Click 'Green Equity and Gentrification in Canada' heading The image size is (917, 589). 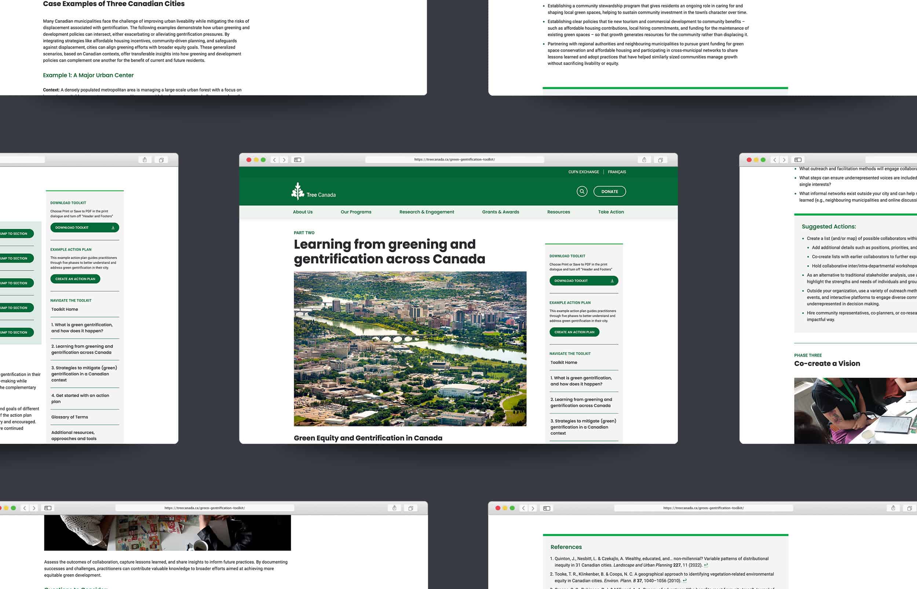click(368, 438)
